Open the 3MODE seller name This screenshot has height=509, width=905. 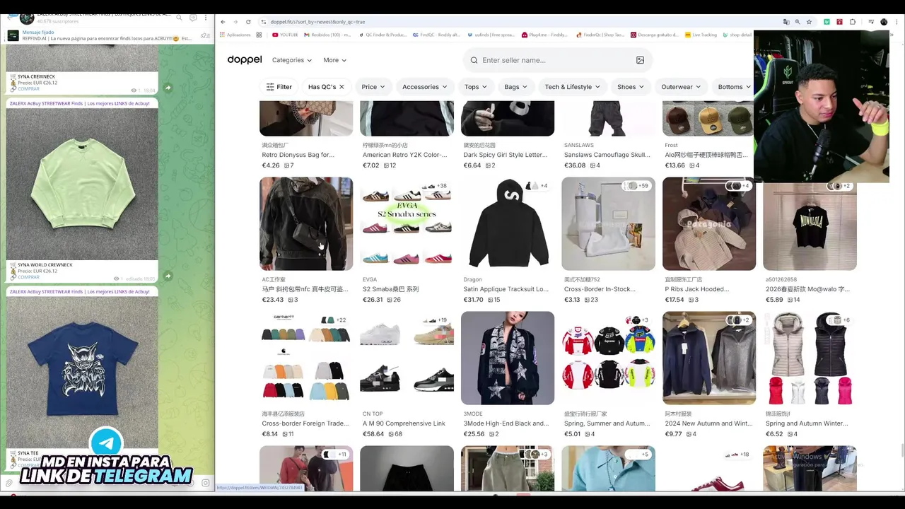click(473, 414)
